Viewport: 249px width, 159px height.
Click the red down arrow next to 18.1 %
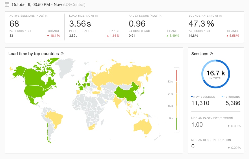coord(48,36)
